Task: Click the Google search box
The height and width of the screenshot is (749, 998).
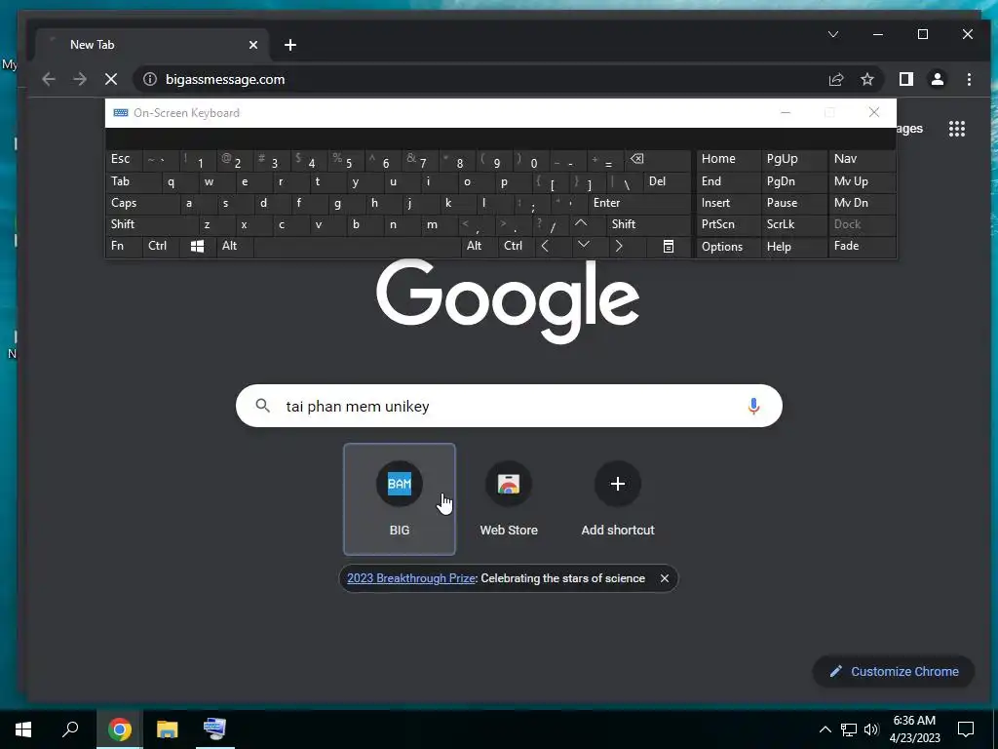Action: tap(509, 406)
